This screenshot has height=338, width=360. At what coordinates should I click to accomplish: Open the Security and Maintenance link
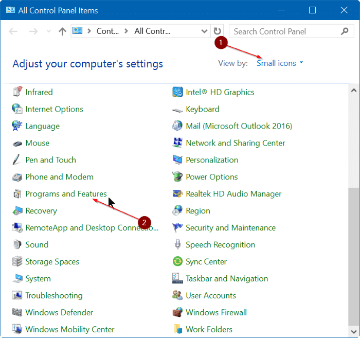click(x=231, y=228)
